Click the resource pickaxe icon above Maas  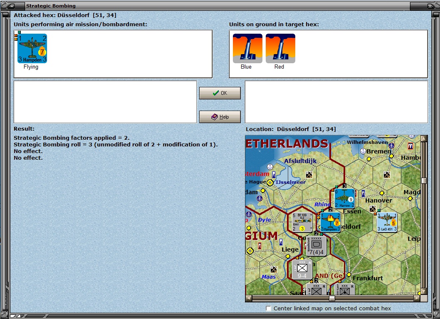[x=274, y=270]
